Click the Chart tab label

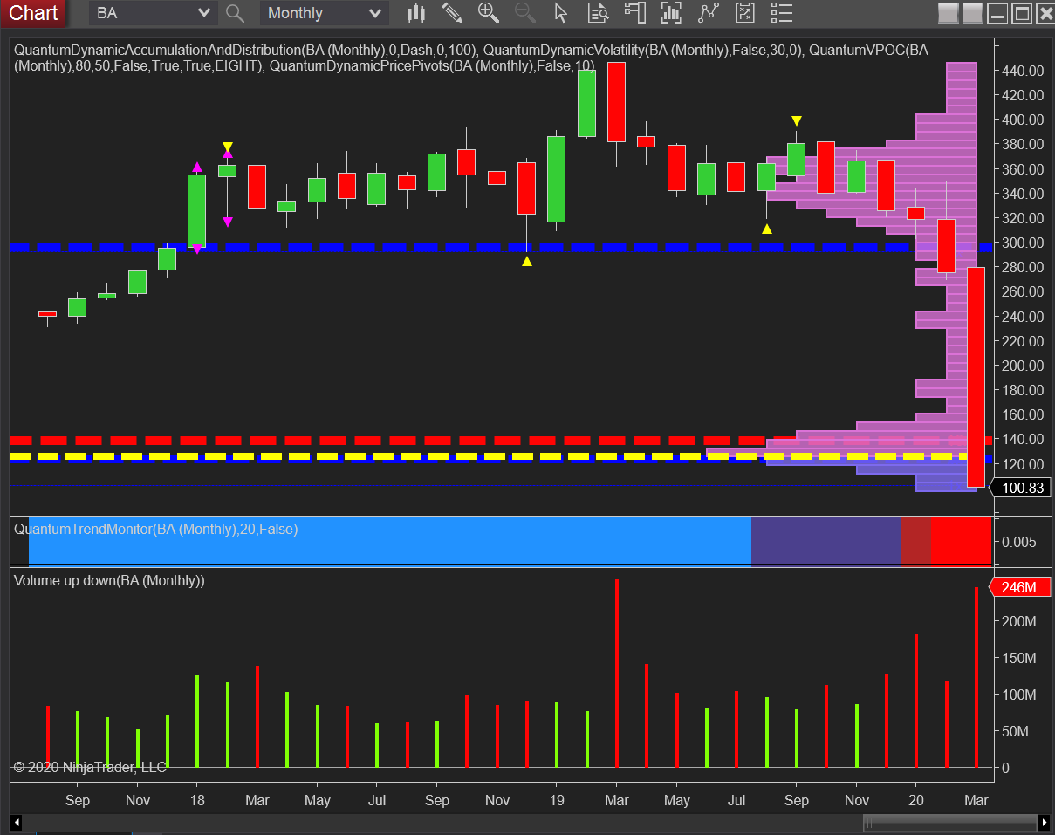[33, 13]
